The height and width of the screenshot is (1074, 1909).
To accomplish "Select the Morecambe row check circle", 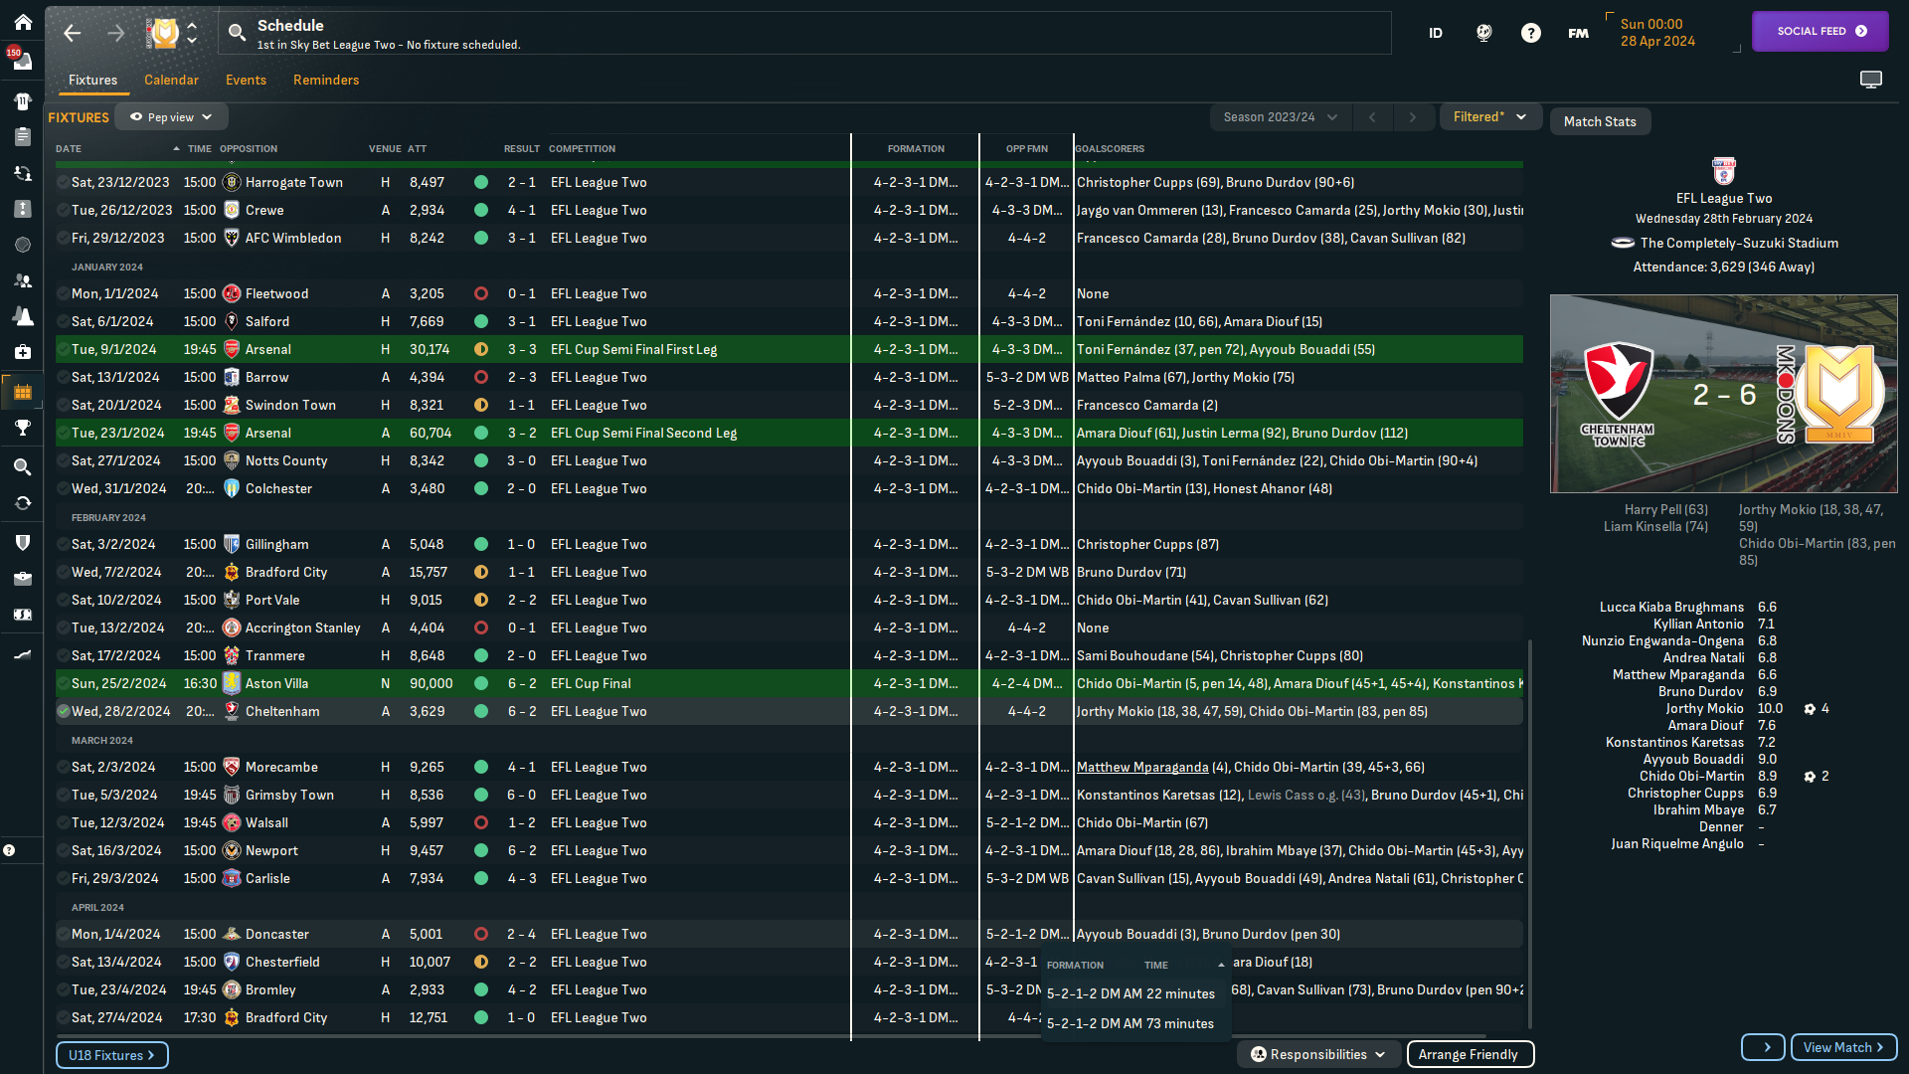I will (64, 767).
